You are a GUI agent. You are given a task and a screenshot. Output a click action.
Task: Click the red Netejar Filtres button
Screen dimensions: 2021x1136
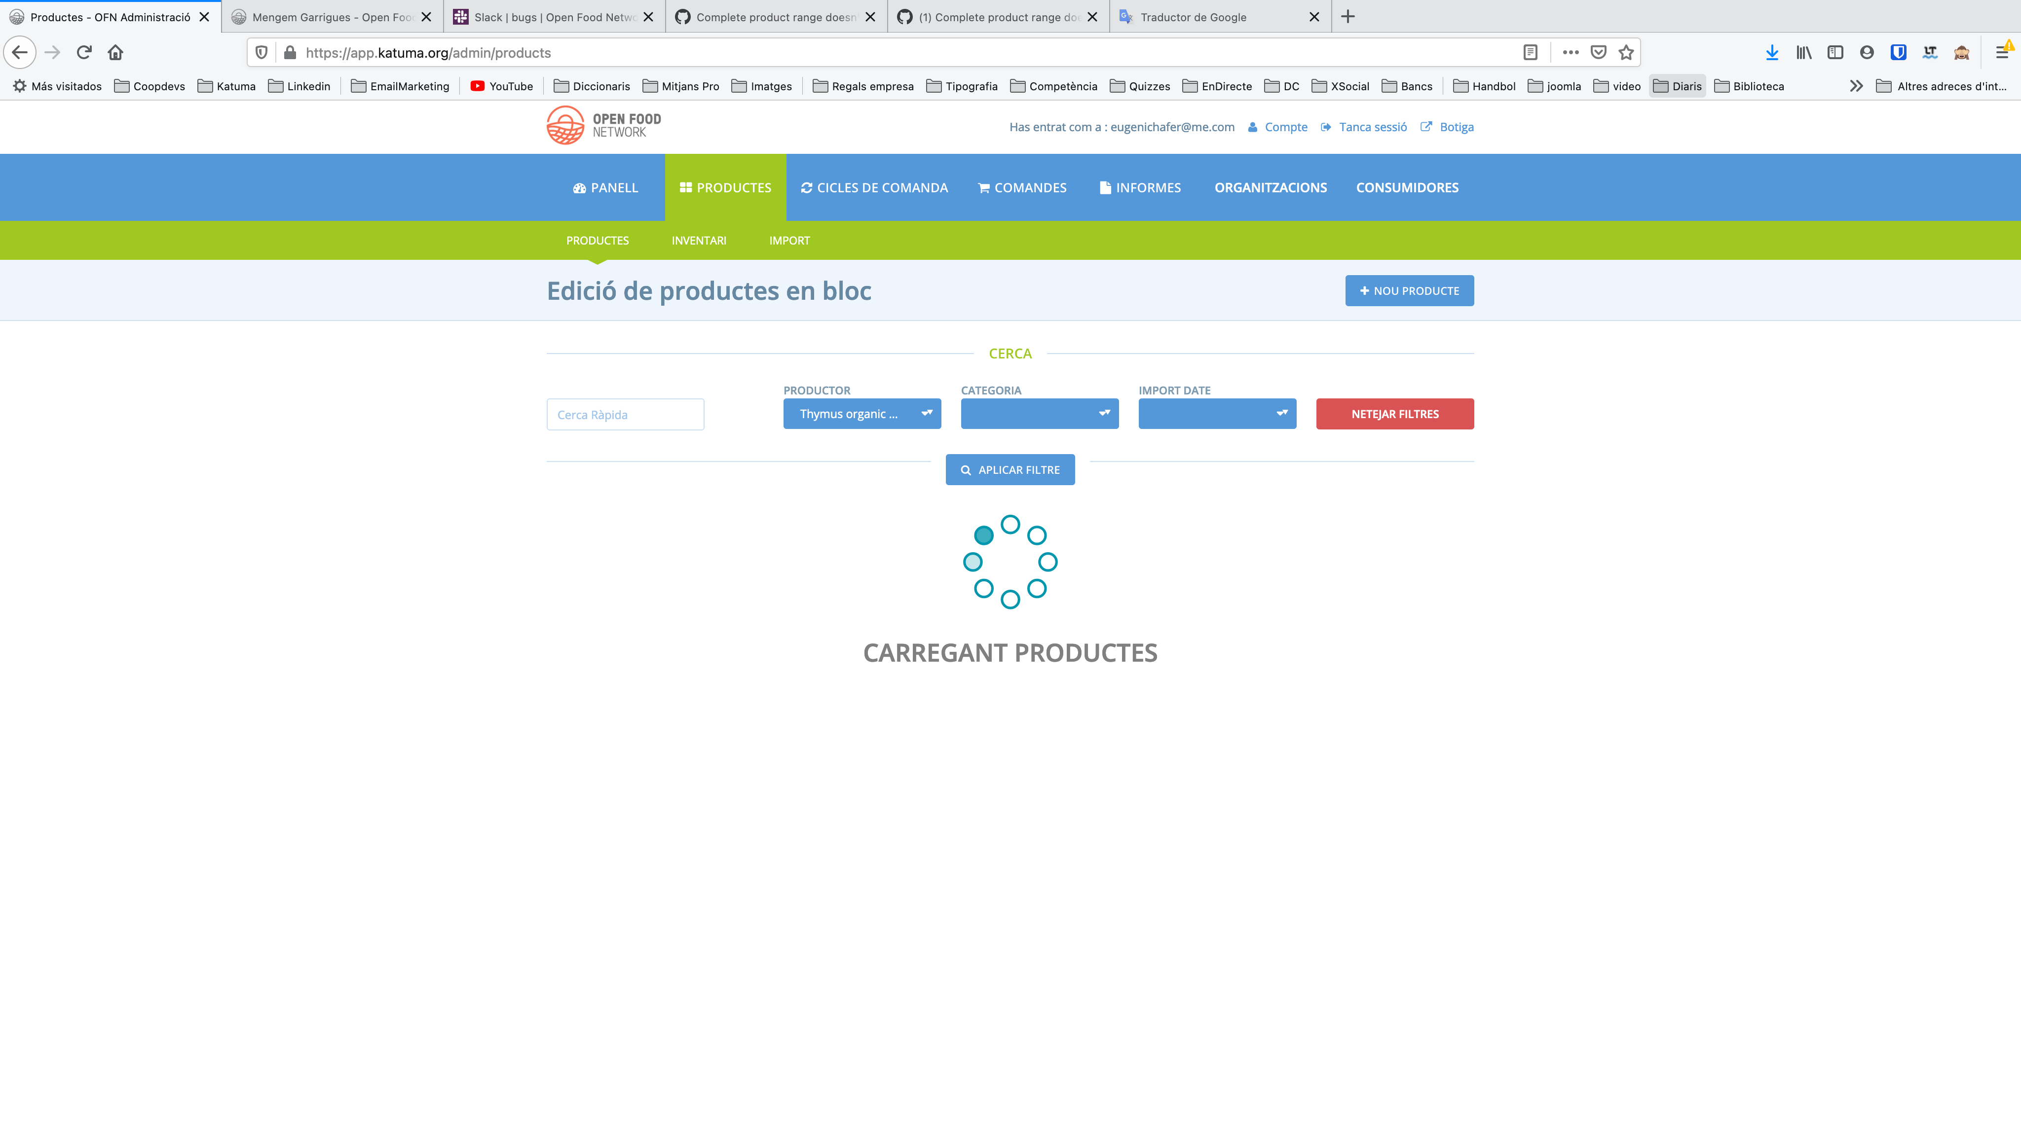point(1394,414)
